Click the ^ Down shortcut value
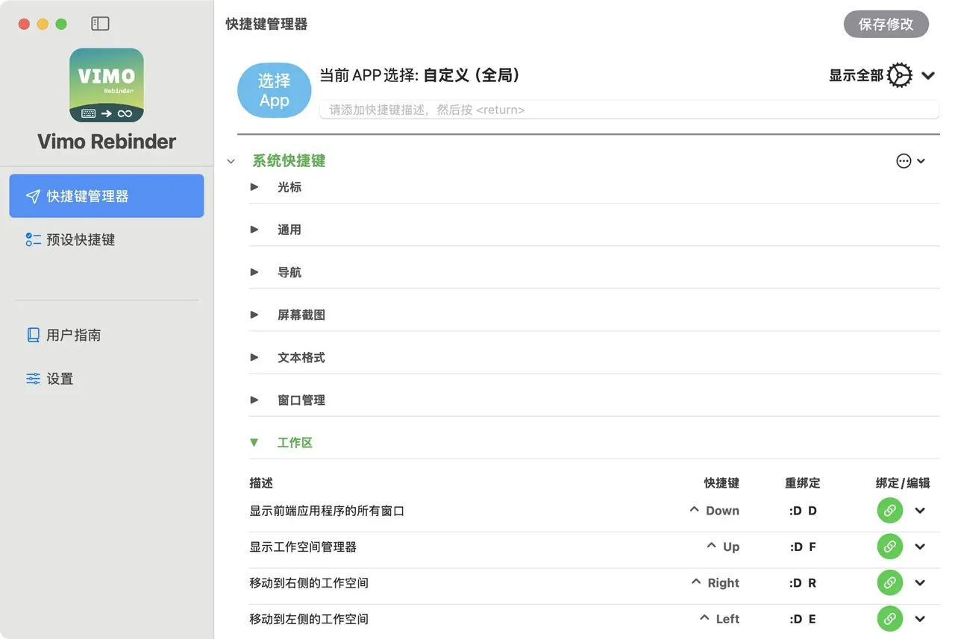The height and width of the screenshot is (639, 955). click(714, 511)
